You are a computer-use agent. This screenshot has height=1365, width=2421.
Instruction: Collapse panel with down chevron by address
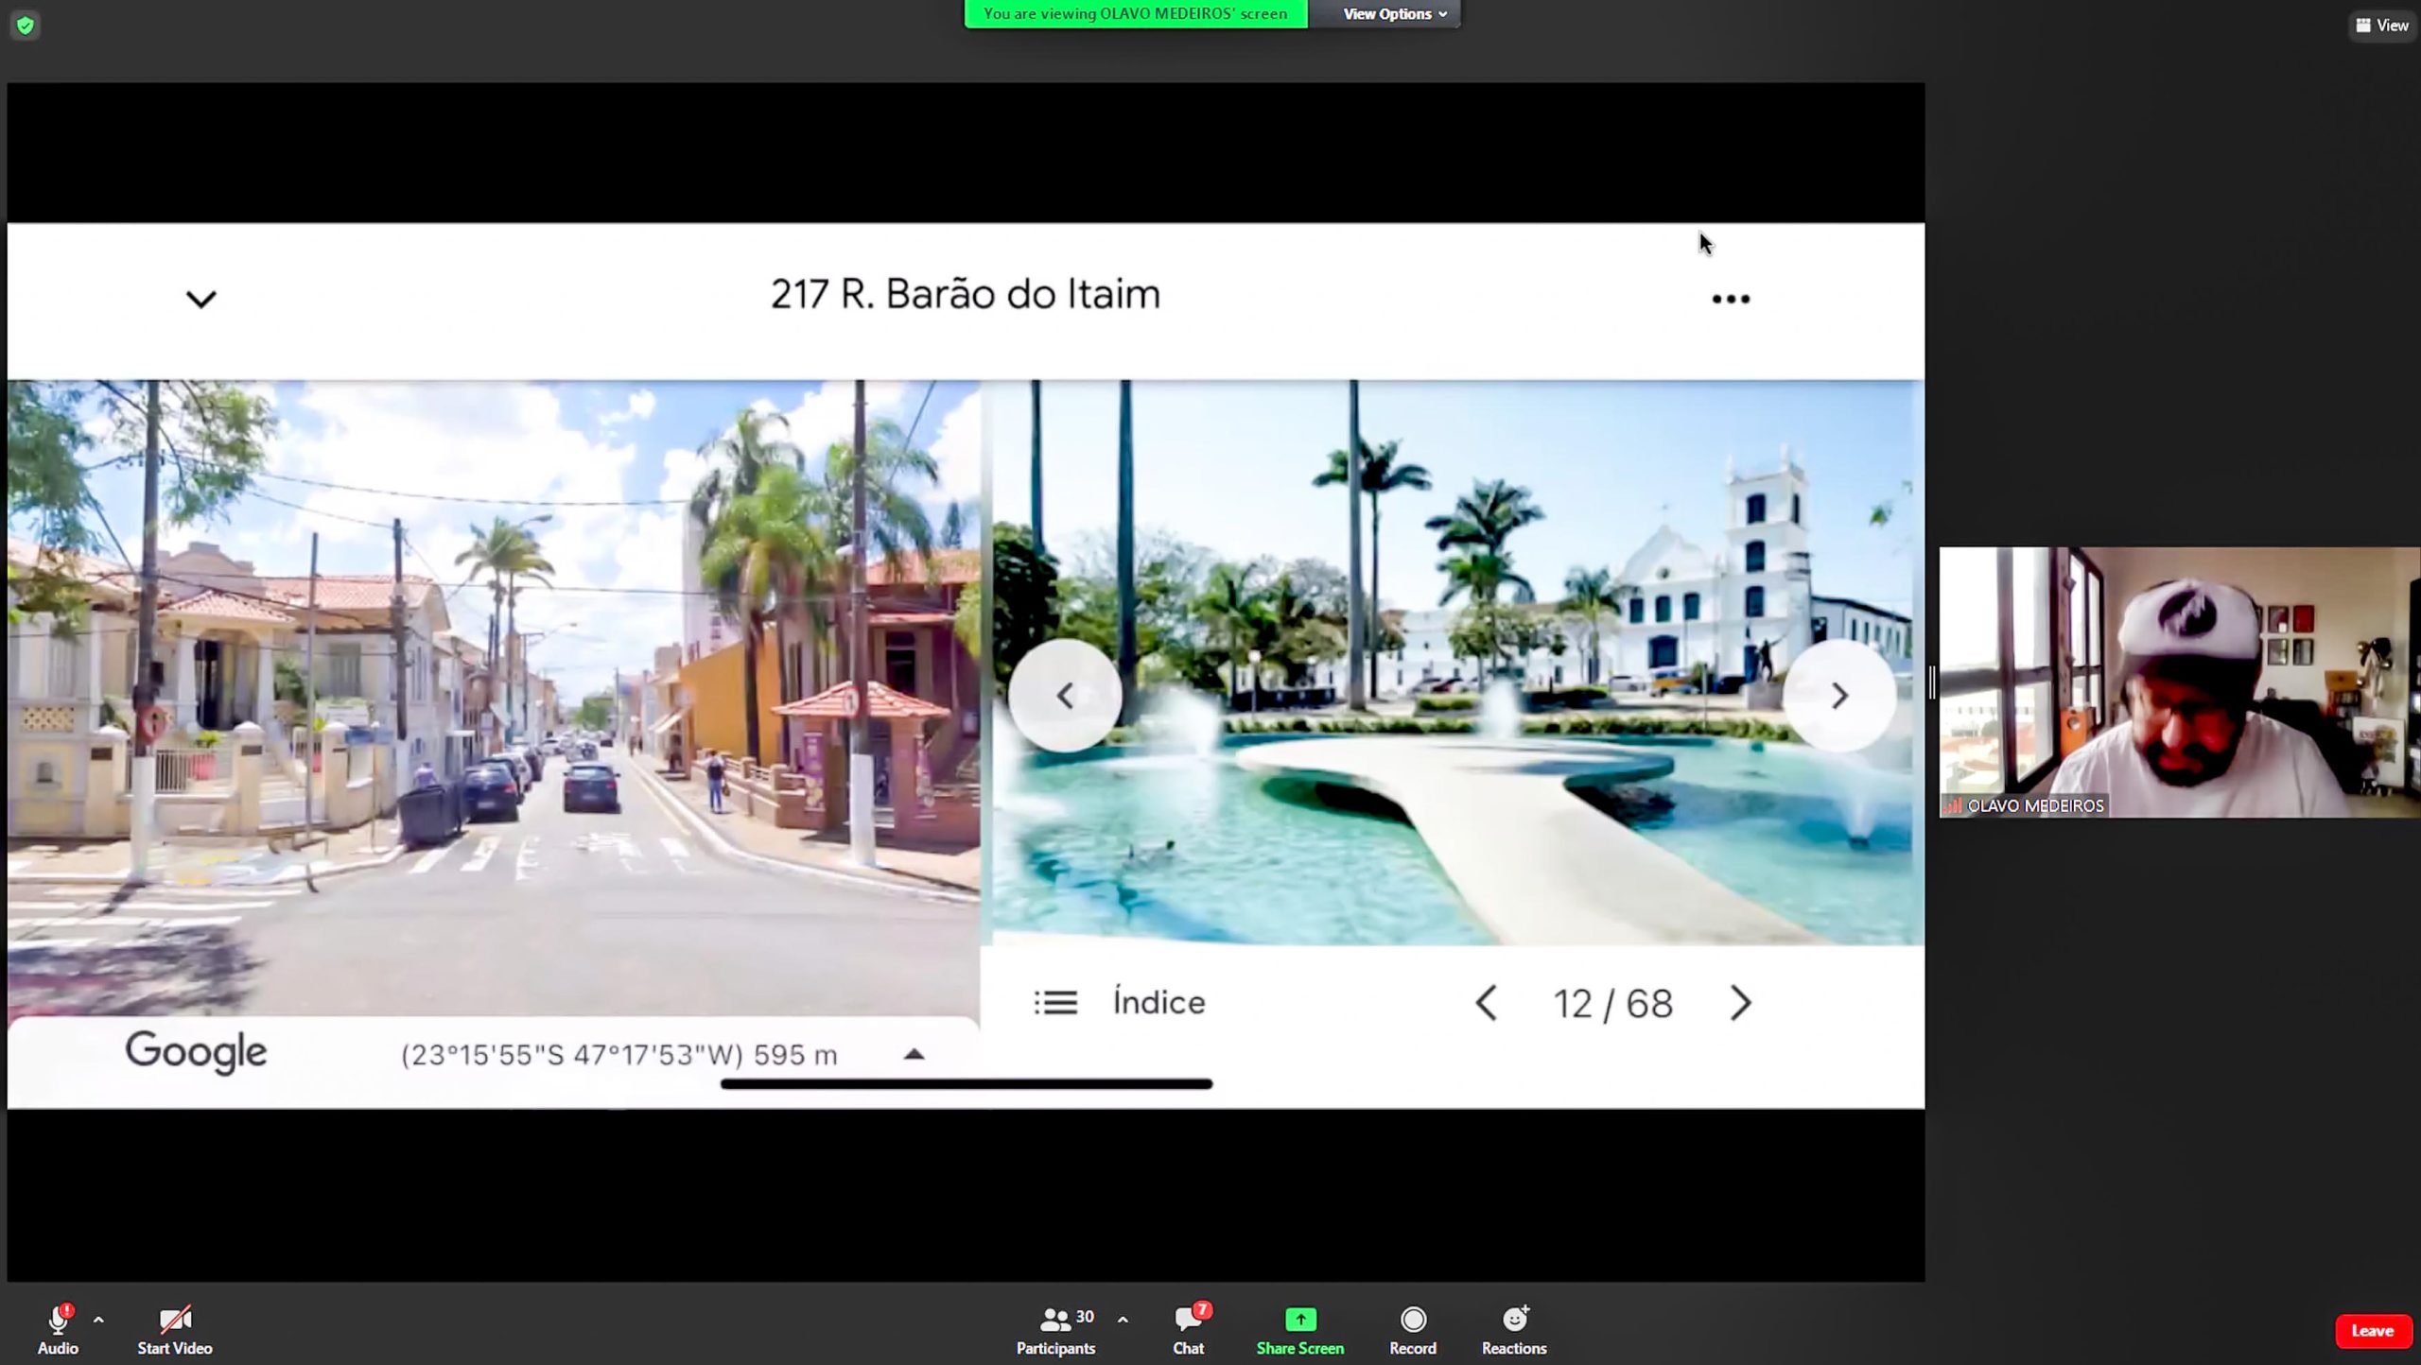200,300
